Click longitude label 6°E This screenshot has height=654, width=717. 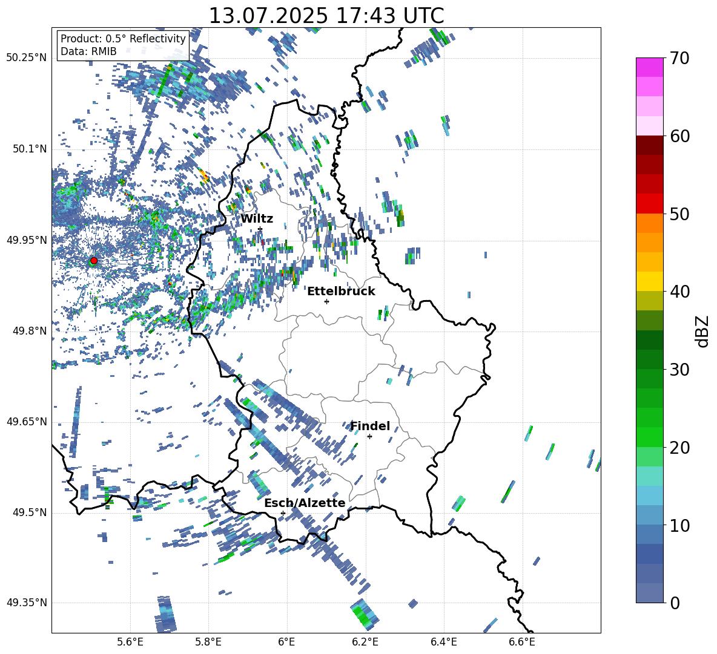pyautogui.click(x=286, y=642)
